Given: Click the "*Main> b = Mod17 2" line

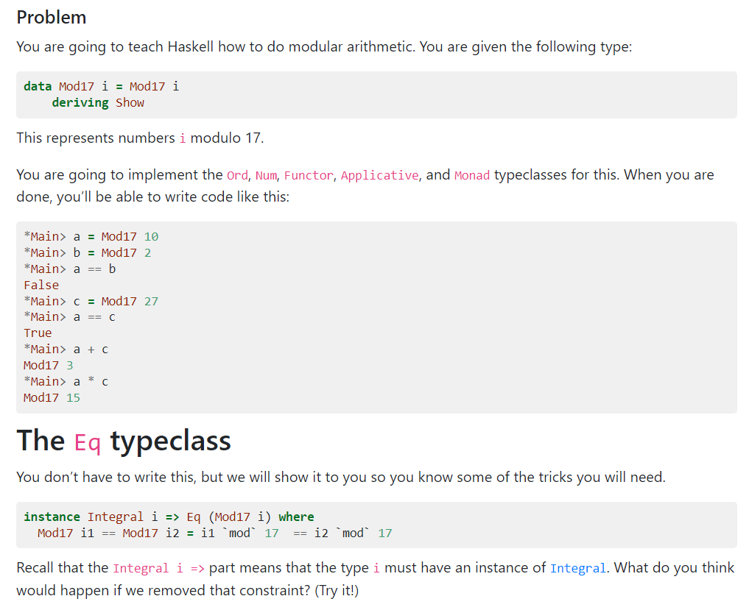Looking at the screenshot, I should tap(88, 252).
